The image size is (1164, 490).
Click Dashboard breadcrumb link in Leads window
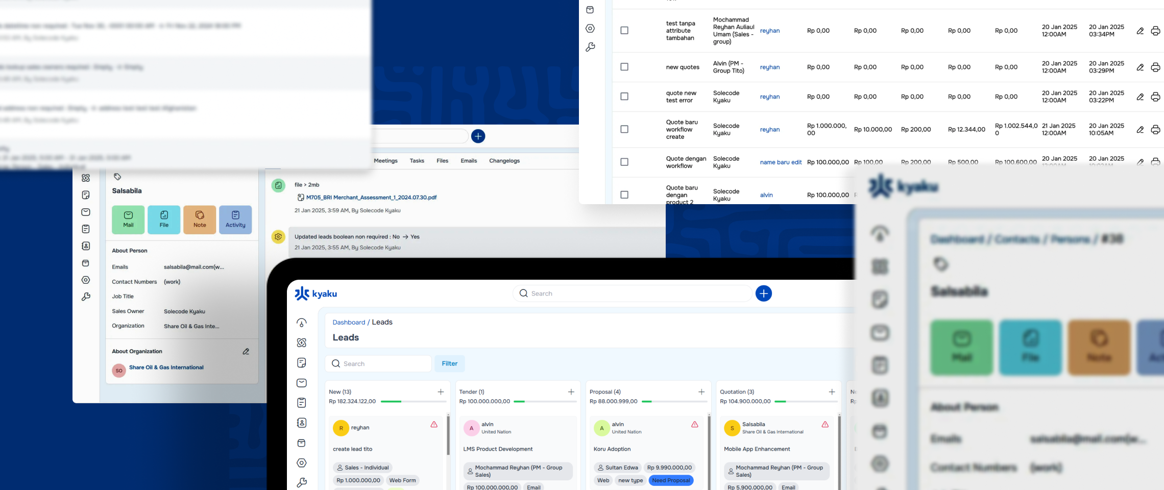click(349, 323)
